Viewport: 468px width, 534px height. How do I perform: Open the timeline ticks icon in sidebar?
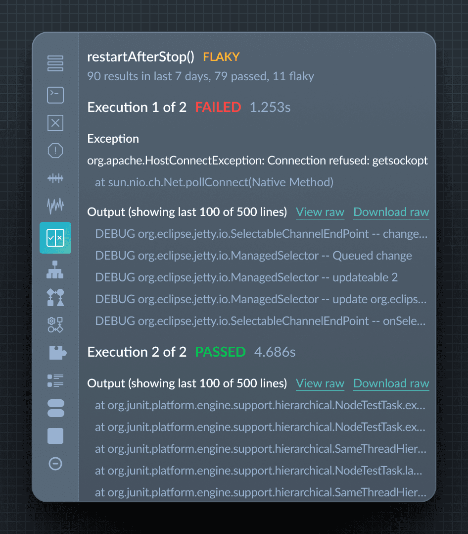55,178
